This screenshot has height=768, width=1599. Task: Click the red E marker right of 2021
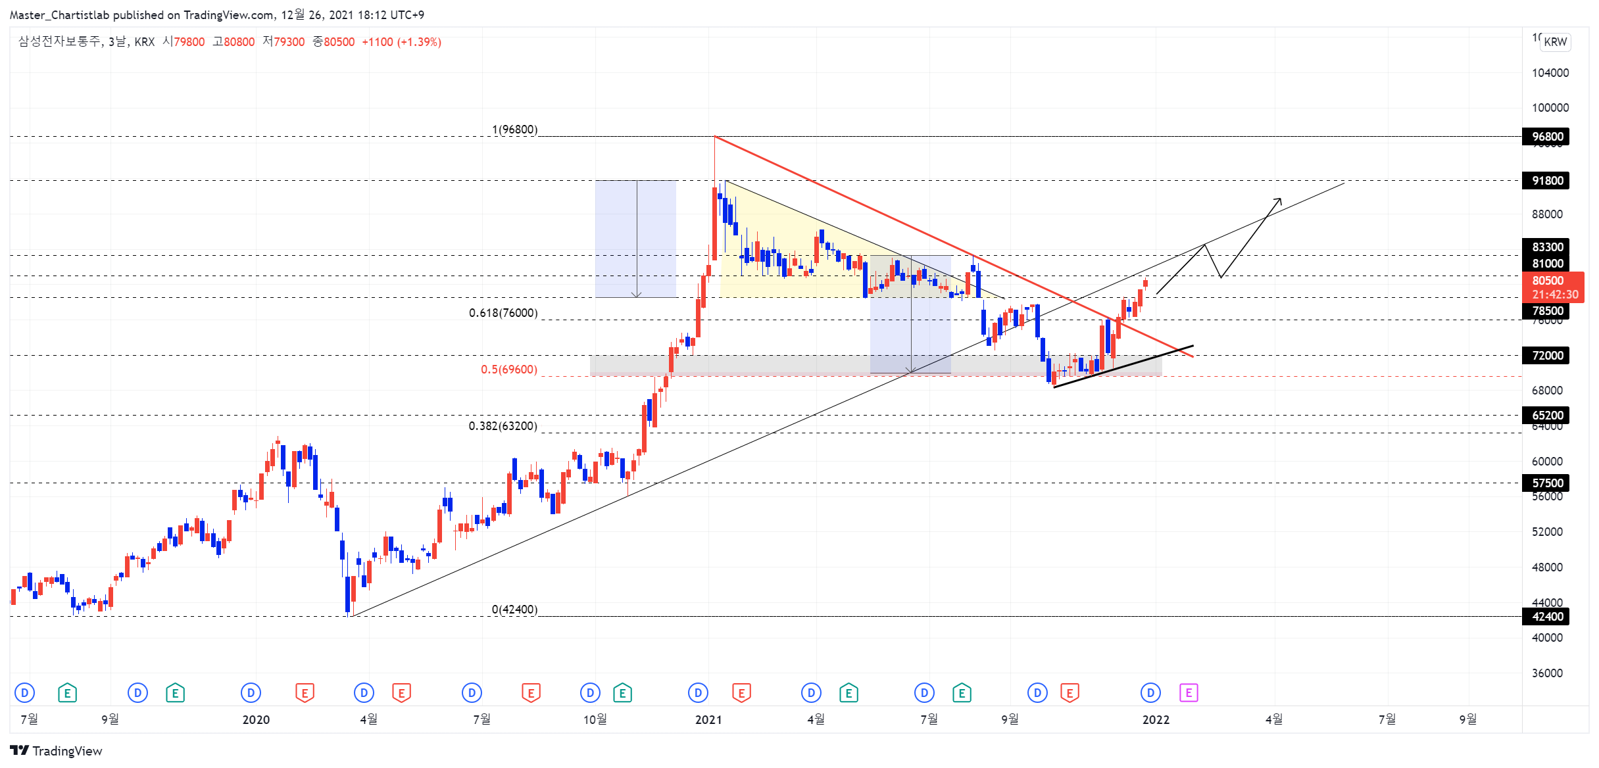tap(741, 693)
